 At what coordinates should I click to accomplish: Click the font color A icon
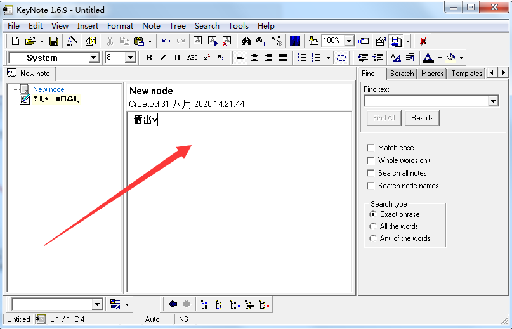428,58
